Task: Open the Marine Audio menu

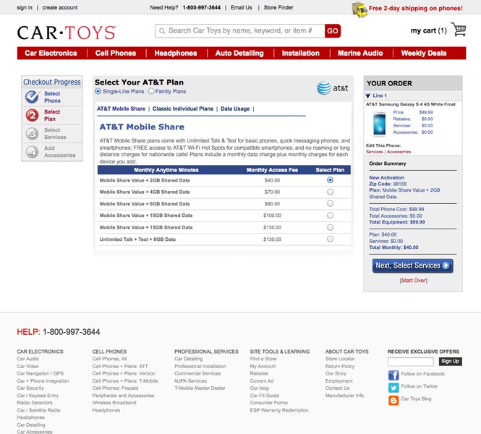Action: pyautogui.click(x=360, y=53)
